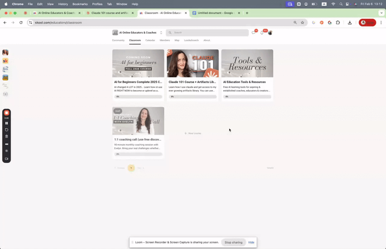Image resolution: width=386 pixels, height=249 pixels.
Task: Open a new Chrome tab
Action: click(x=247, y=13)
